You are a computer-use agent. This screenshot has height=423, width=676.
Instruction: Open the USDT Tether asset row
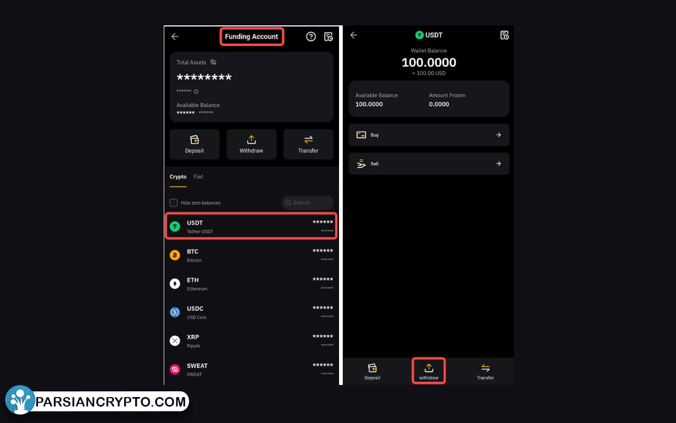point(251,226)
